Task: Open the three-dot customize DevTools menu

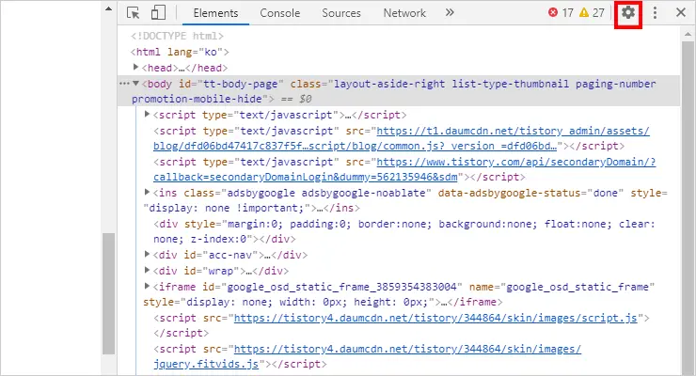Action: (656, 13)
